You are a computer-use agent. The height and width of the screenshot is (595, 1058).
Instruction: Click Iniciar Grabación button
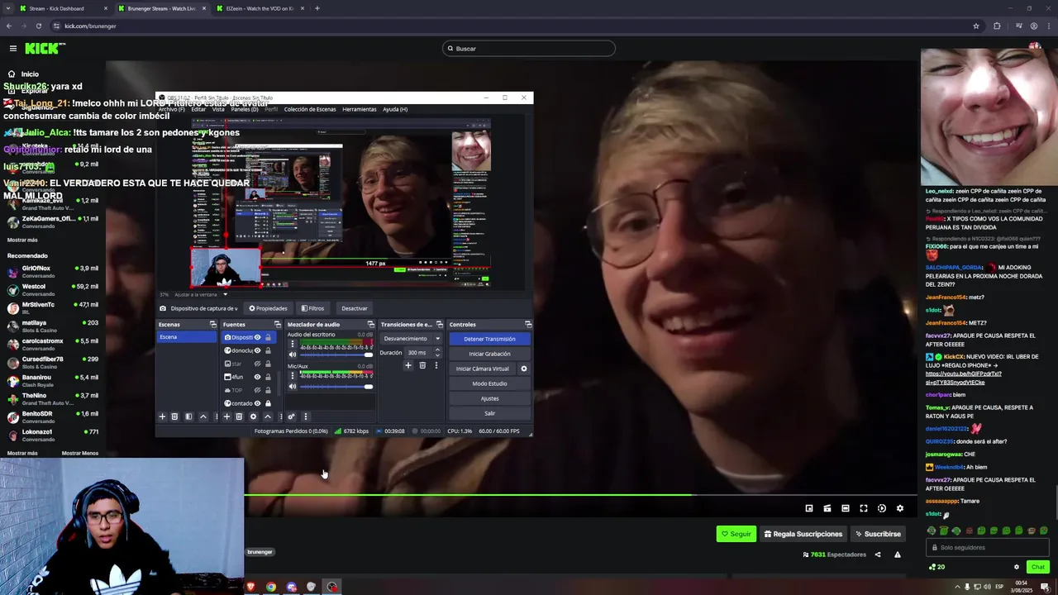pyautogui.click(x=489, y=354)
